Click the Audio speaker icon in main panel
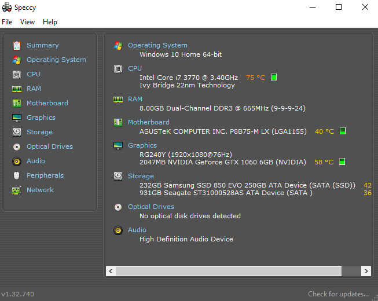378x301 pixels. point(118,230)
